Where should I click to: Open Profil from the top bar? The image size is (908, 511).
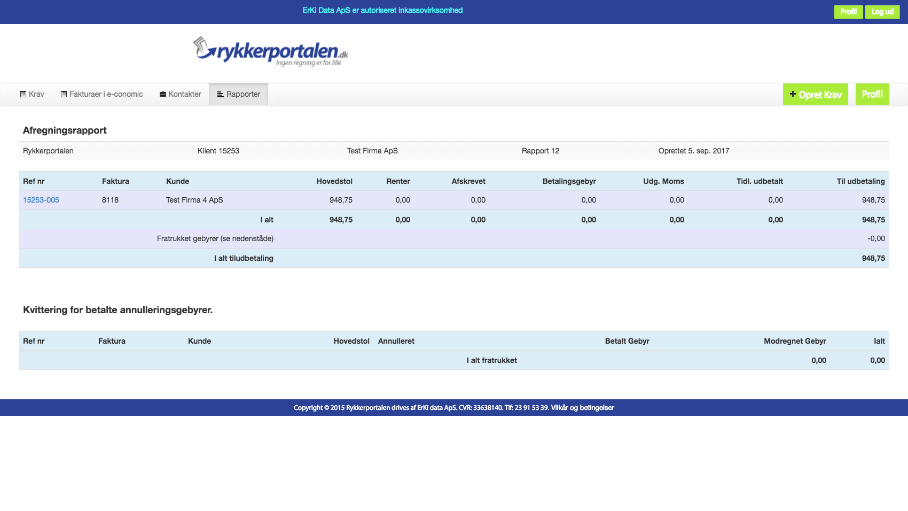click(848, 11)
